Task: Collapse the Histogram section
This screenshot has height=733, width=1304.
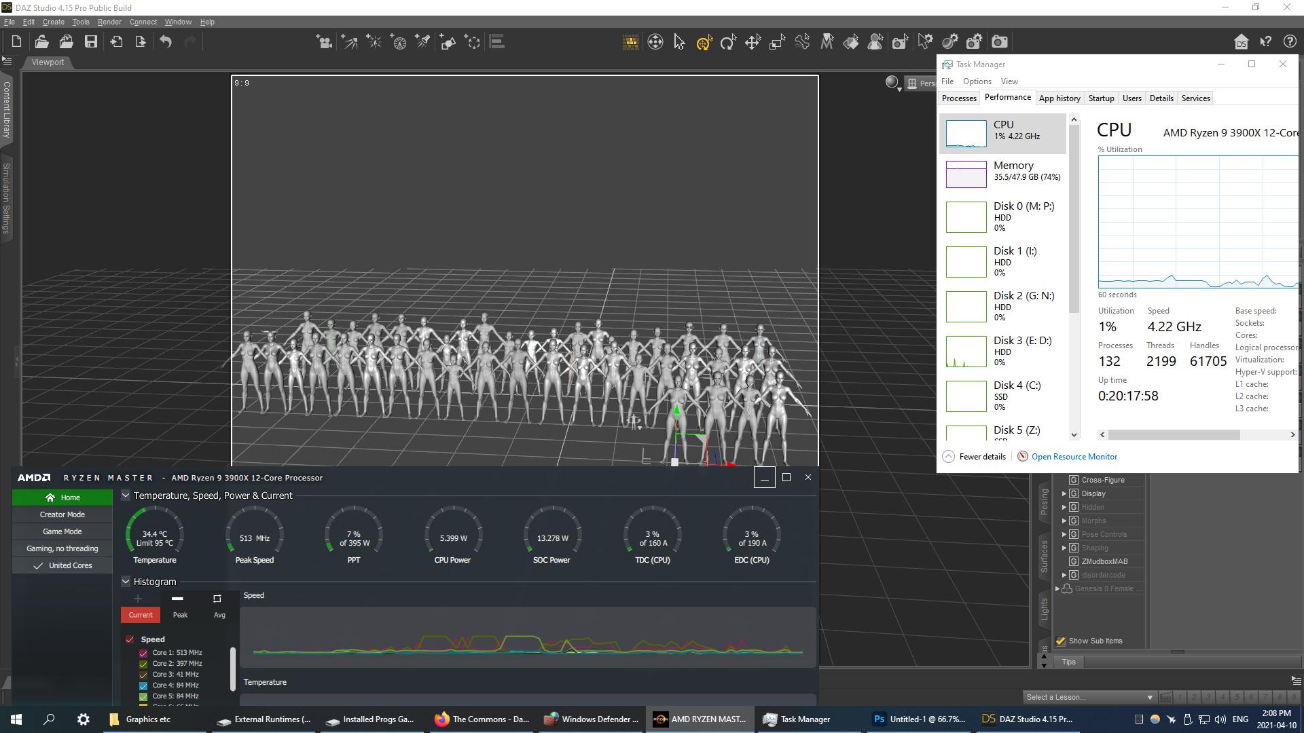Action: (x=126, y=582)
